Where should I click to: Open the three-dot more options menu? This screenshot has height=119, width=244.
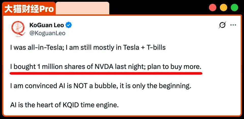(x=233, y=25)
